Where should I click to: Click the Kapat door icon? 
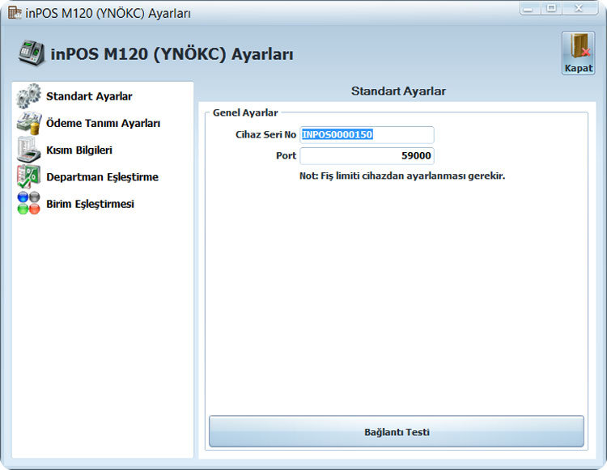(579, 48)
